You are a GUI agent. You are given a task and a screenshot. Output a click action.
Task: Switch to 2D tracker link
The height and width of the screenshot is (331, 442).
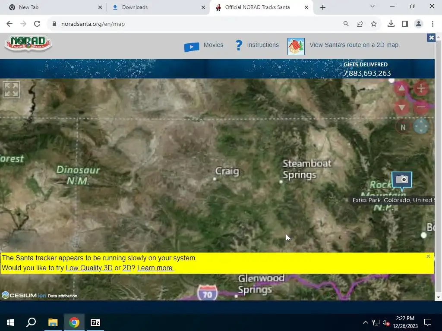click(x=127, y=268)
